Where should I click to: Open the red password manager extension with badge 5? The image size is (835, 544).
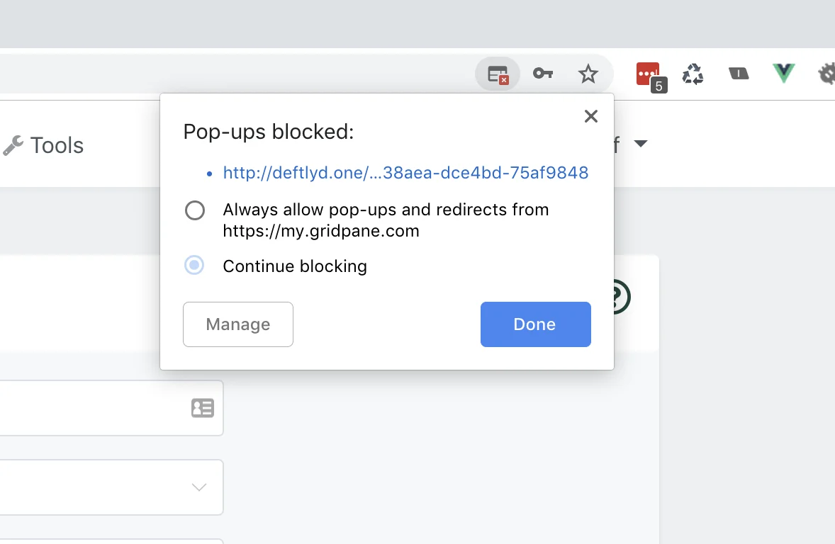(651, 76)
